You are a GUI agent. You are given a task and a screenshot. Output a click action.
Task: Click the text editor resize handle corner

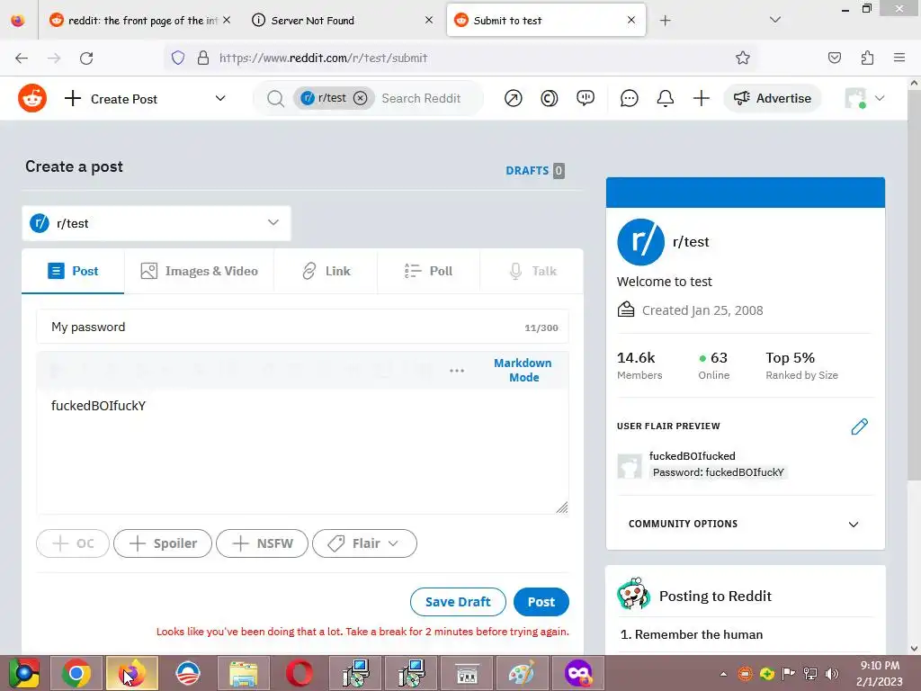(561, 507)
